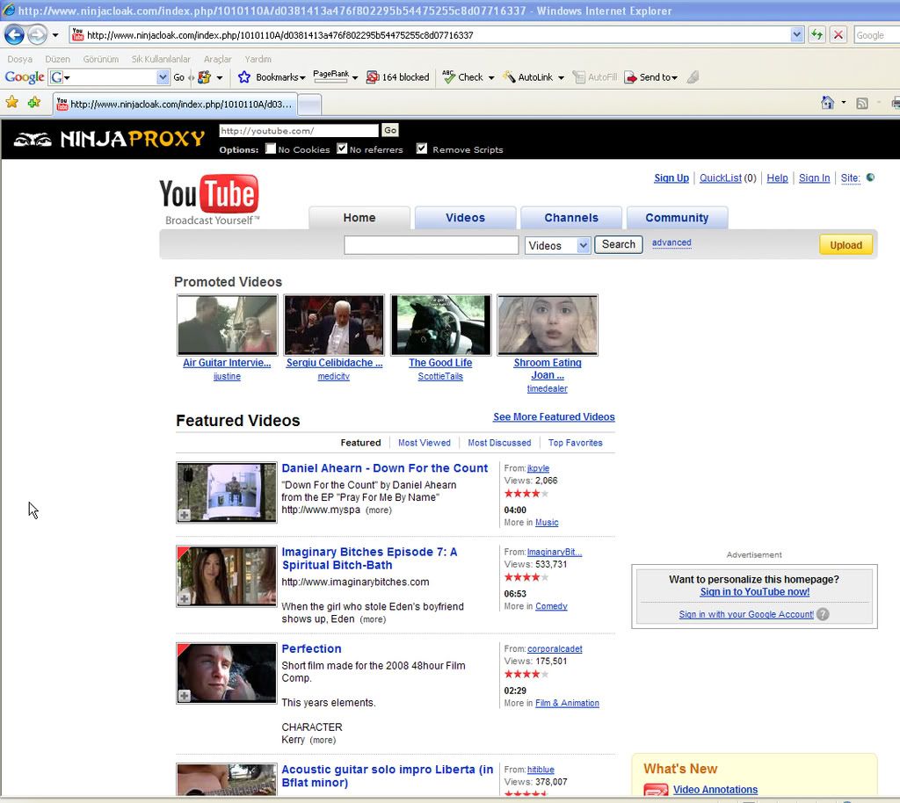Expand the Google toolbar search box dropdown
The width and height of the screenshot is (900, 803).
tap(163, 76)
